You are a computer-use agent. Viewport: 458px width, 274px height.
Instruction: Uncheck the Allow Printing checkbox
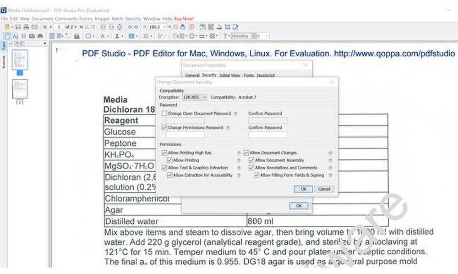[170, 160]
